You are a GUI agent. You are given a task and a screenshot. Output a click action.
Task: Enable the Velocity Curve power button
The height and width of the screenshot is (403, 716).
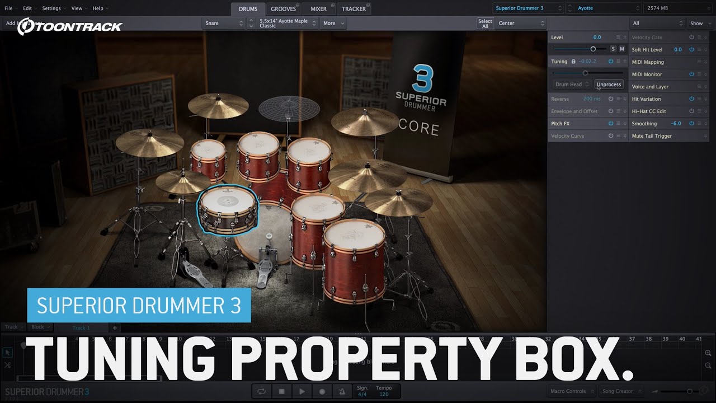(611, 136)
